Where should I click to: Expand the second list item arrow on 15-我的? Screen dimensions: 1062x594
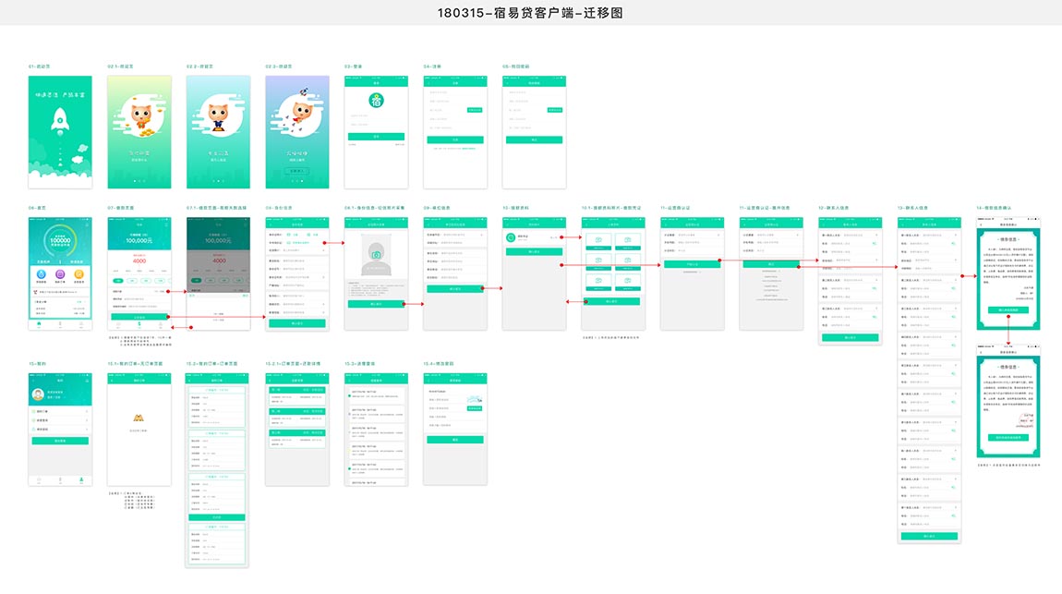coord(87,421)
